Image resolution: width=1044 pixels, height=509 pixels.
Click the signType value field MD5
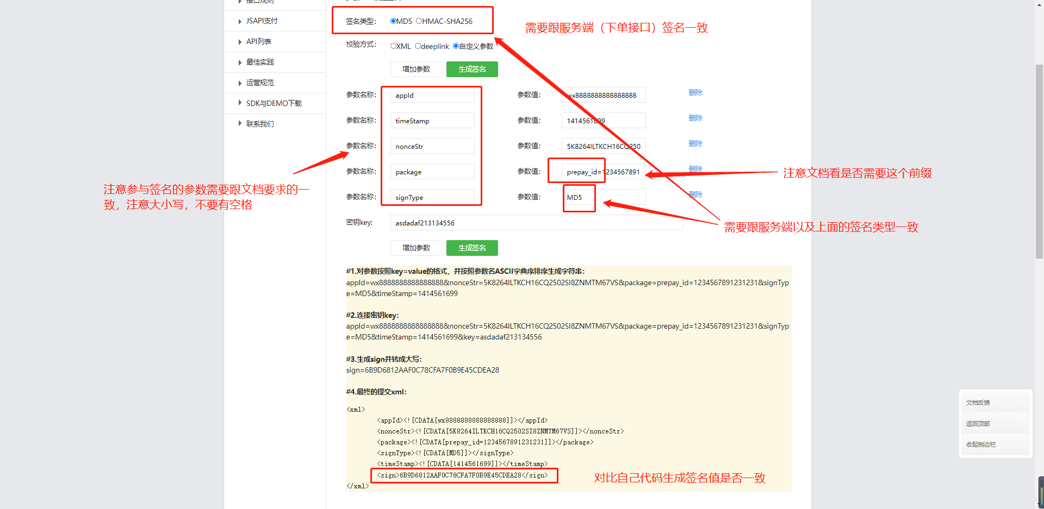click(604, 197)
